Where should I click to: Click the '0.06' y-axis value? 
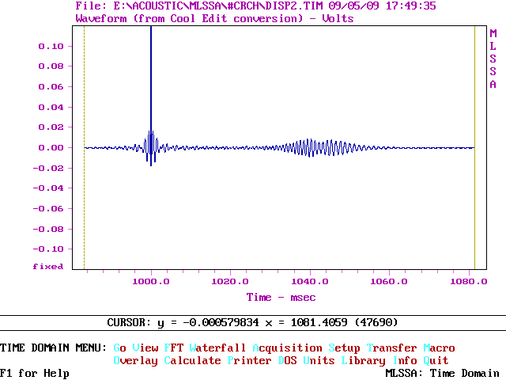(51, 86)
